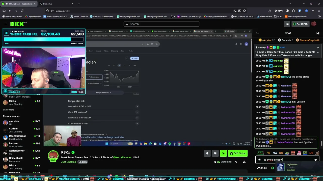Close the RSKx Stream browser tab

(35, 4)
